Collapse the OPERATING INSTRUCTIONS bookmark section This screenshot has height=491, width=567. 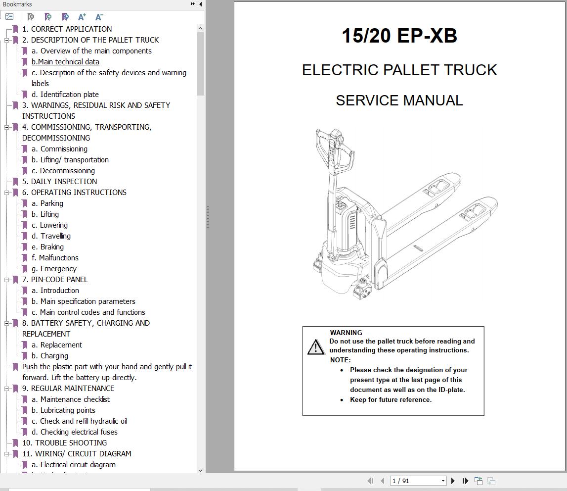coord(6,192)
